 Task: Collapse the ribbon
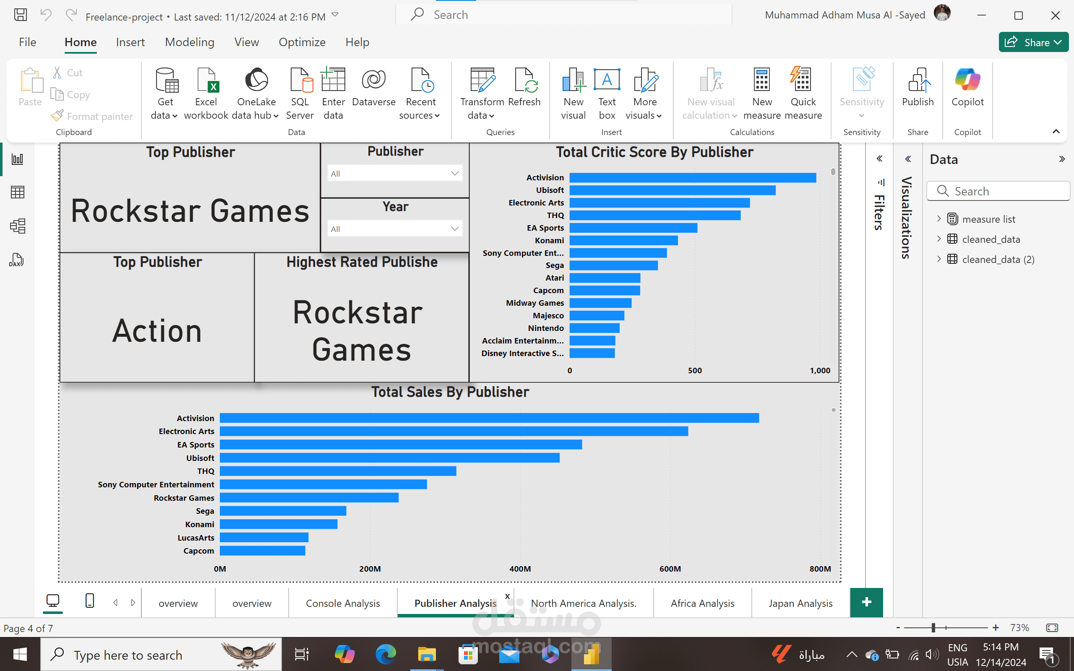point(1056,131)
